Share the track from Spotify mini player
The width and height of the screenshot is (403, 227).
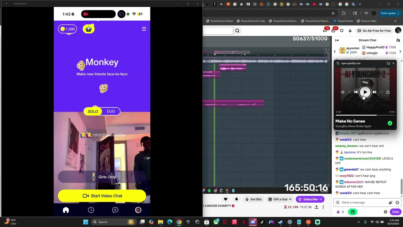coord(388,92)
